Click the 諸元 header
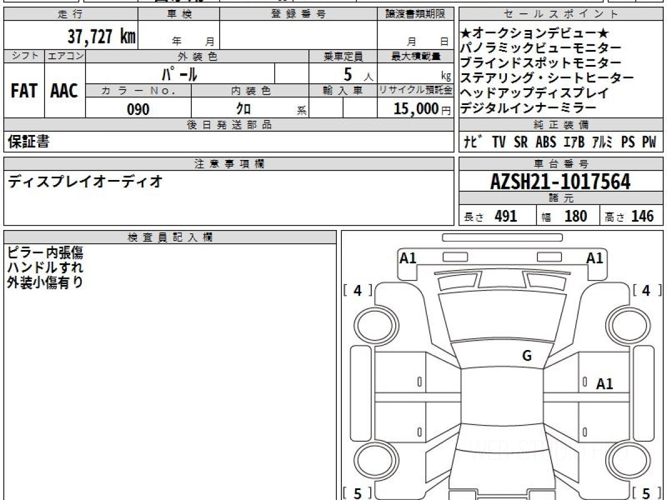 click(561, 198)
